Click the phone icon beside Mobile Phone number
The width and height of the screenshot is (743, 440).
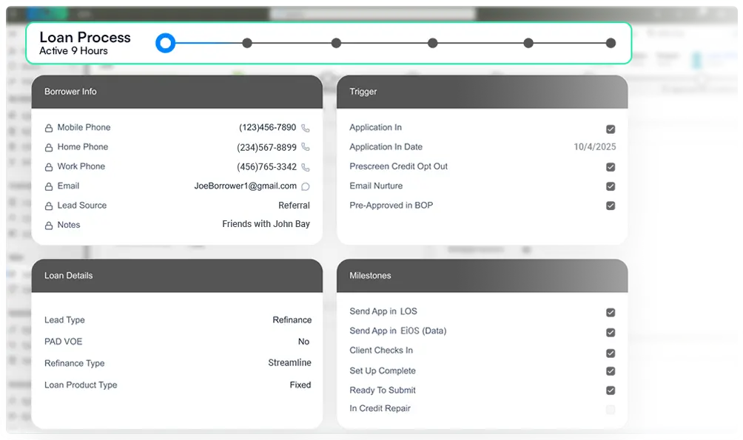point(306,128)
